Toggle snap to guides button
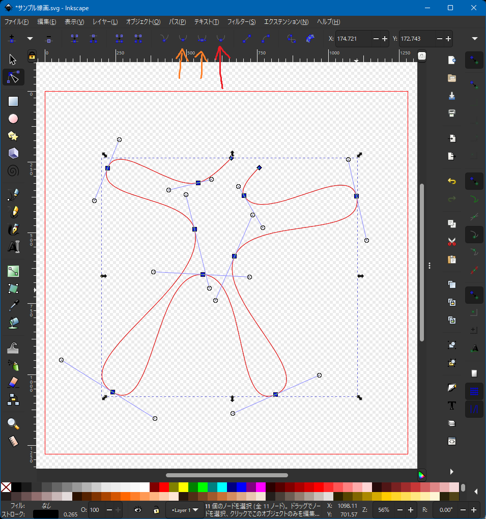486x519 pixels. [474, 409]
